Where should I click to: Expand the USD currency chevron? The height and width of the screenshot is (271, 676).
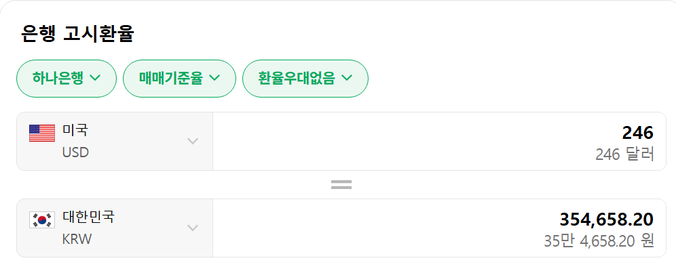pyautogui.click(x=193, y=141)
